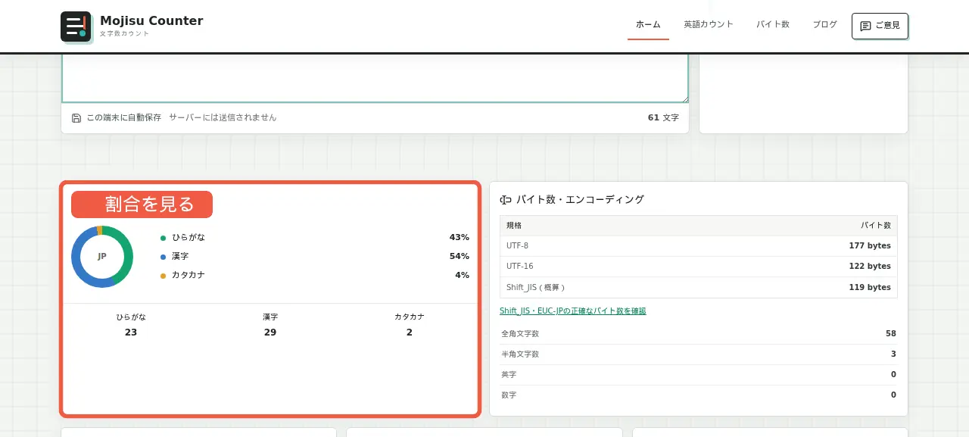Image resolution: width=969 pixels, height=437 pixels.
Task: Click the サーバーには送信されません note
Action: coord(223,118)
